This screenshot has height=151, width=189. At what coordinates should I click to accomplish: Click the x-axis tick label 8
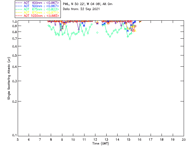coord(51,139)
